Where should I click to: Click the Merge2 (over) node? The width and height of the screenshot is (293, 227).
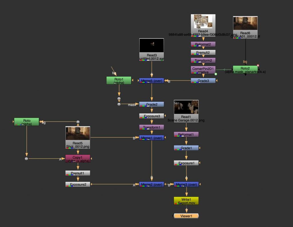[152, 184]
